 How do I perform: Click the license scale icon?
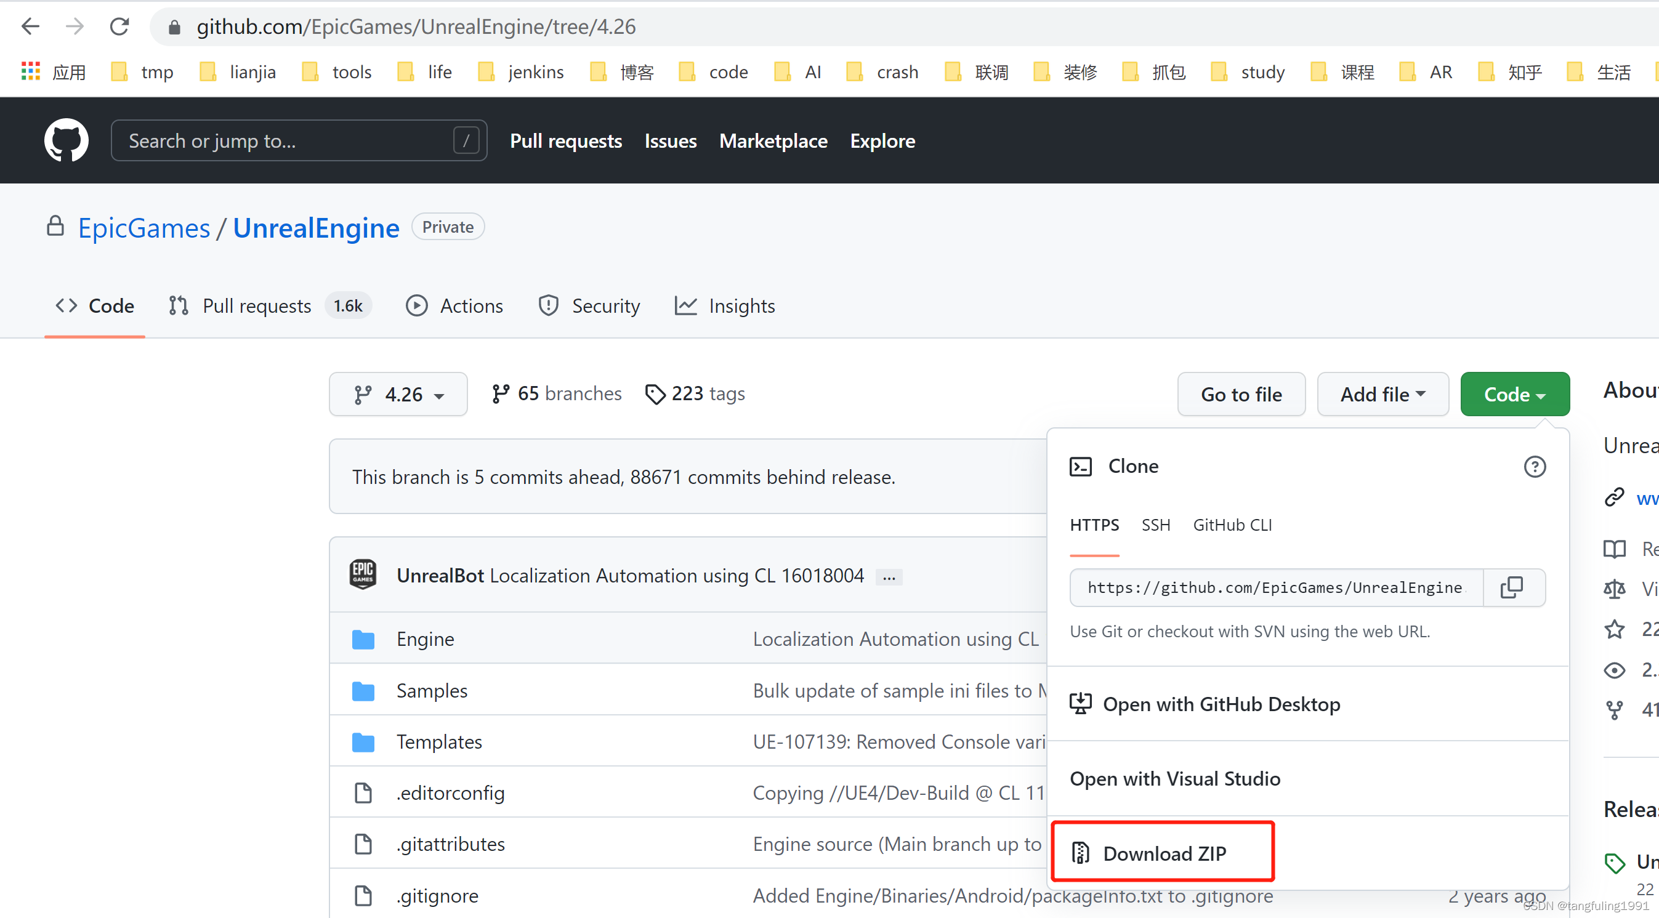coord(1614,589)
